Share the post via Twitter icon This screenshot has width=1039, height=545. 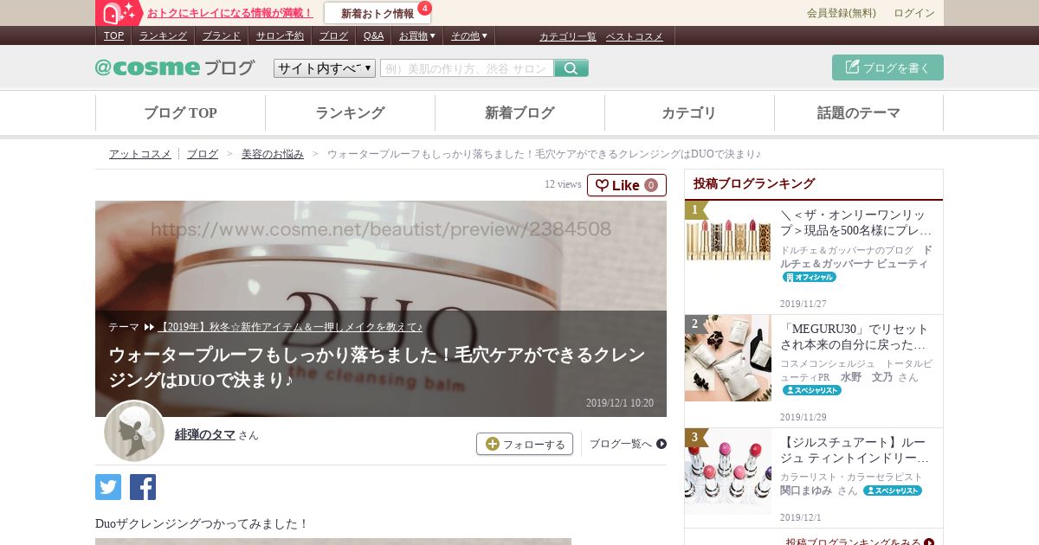(x=108, y=487)
